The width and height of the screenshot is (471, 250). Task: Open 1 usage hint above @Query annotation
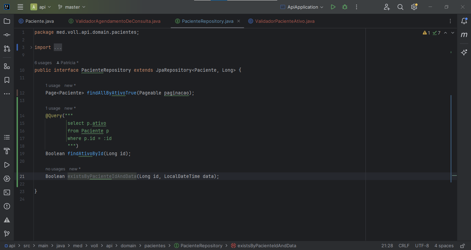pos(53,108)
